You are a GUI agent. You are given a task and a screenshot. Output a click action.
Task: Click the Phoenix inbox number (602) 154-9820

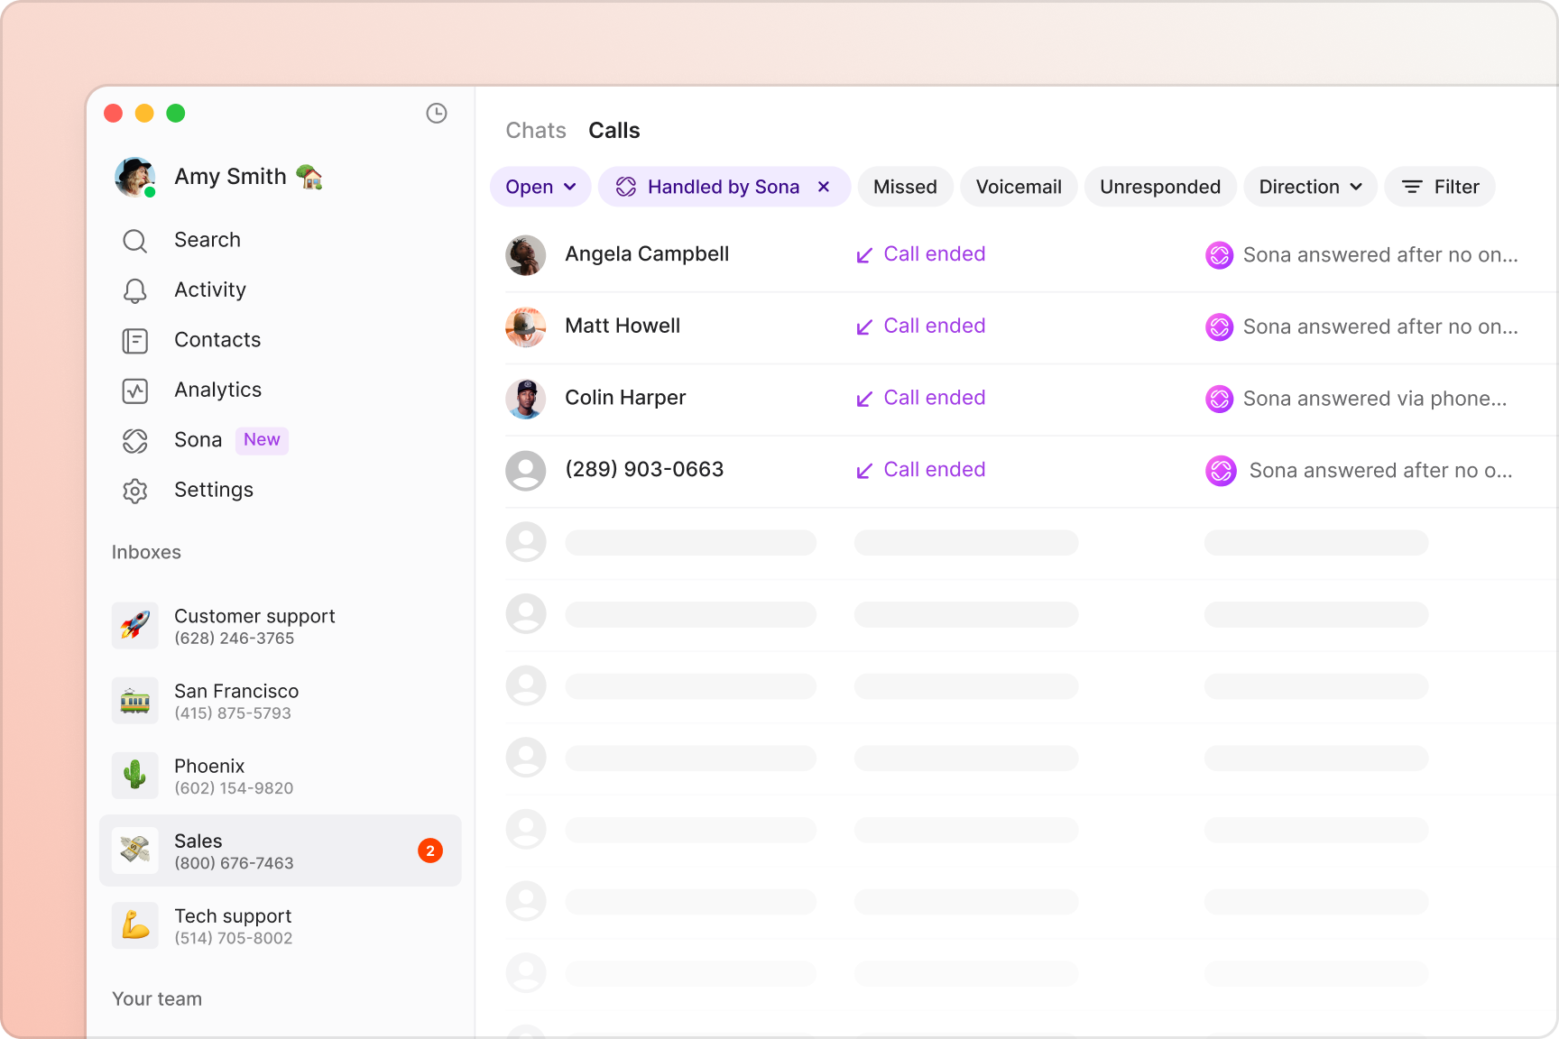point(234,788)
